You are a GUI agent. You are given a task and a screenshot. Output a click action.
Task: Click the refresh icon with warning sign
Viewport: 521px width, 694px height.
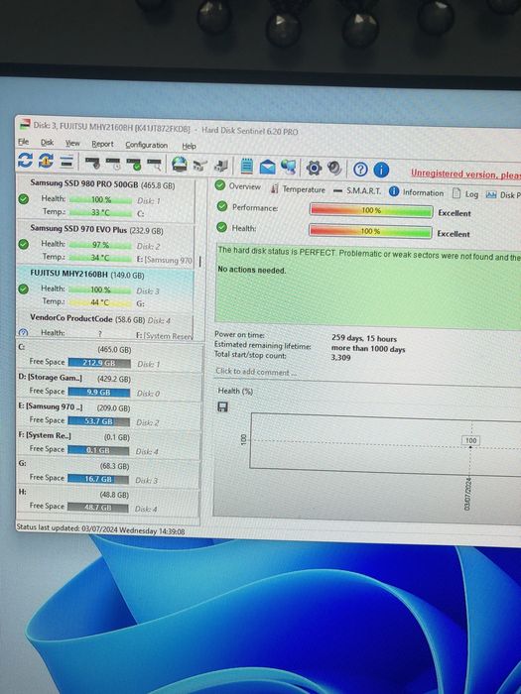46,161
